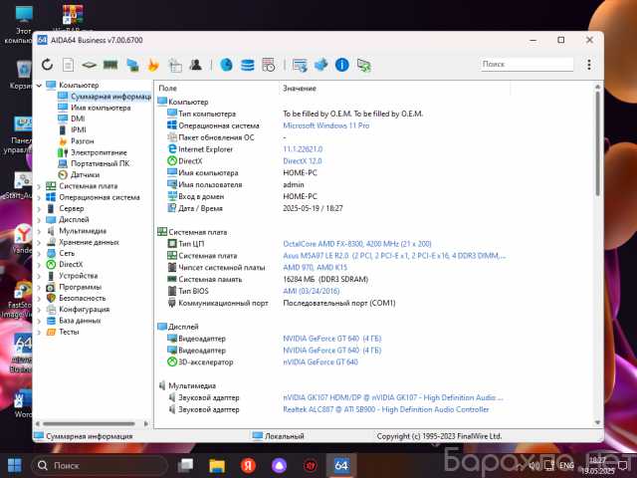Open the three-dot menu in AIDA64
This screenshot has width=637, height=478.
coord(589,64)
